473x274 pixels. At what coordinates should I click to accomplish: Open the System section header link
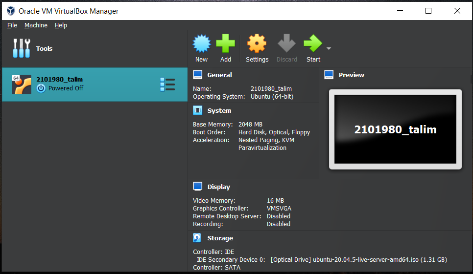click(219, 111)
